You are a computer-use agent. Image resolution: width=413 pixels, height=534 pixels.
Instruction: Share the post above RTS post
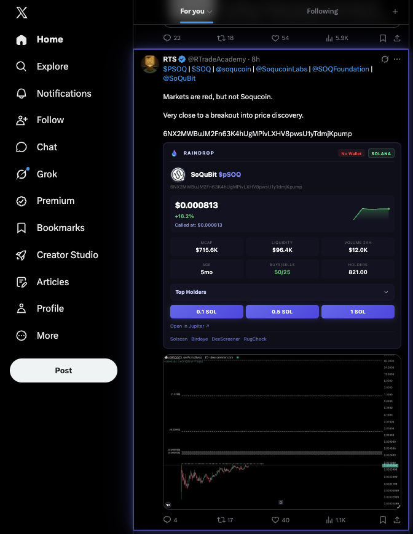pyautogui.click(x=396, y=38)
